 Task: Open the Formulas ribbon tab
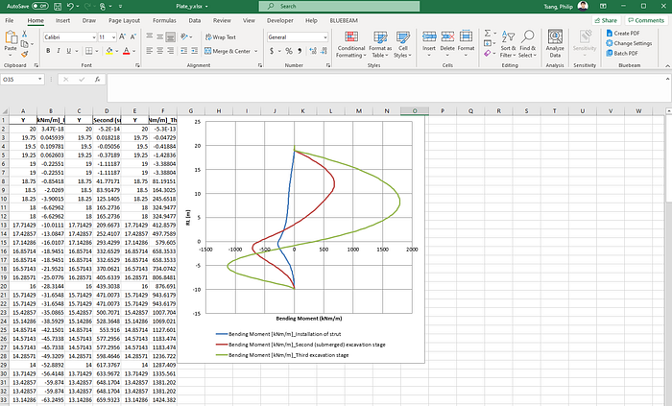(x=164, y=20)
